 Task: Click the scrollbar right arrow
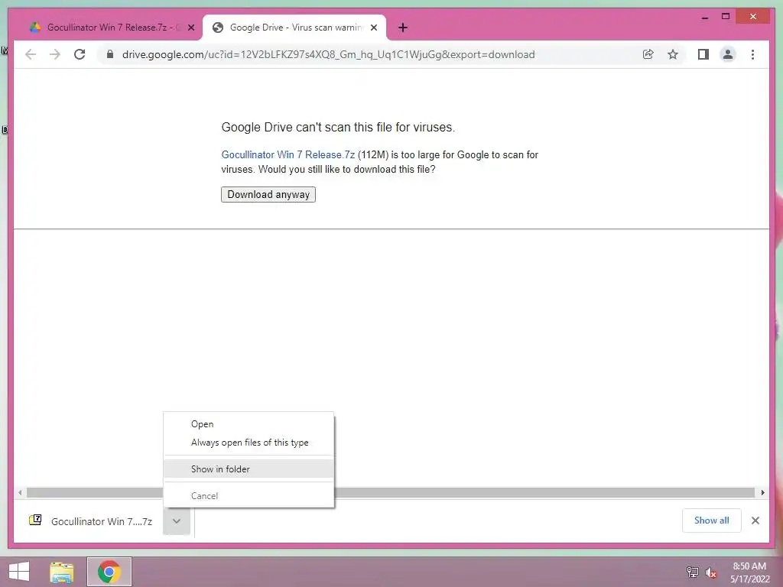(x=762, y=493)
